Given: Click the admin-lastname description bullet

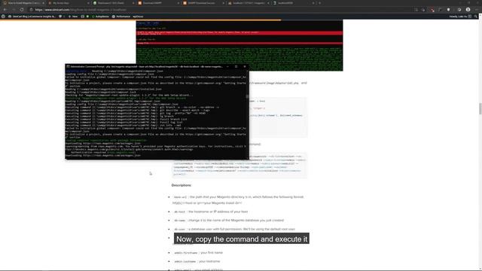Looking at the screenshot, I should pos(197,261).
